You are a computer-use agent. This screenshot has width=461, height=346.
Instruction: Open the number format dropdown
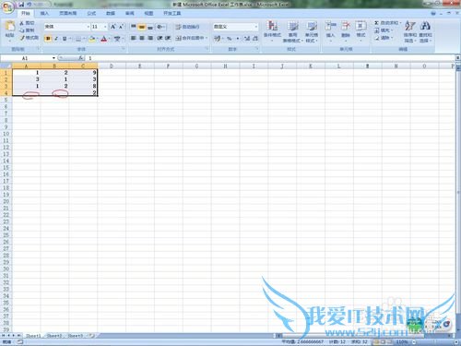256,27
